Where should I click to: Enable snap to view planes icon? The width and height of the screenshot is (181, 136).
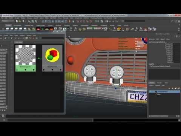coord(87,21)
